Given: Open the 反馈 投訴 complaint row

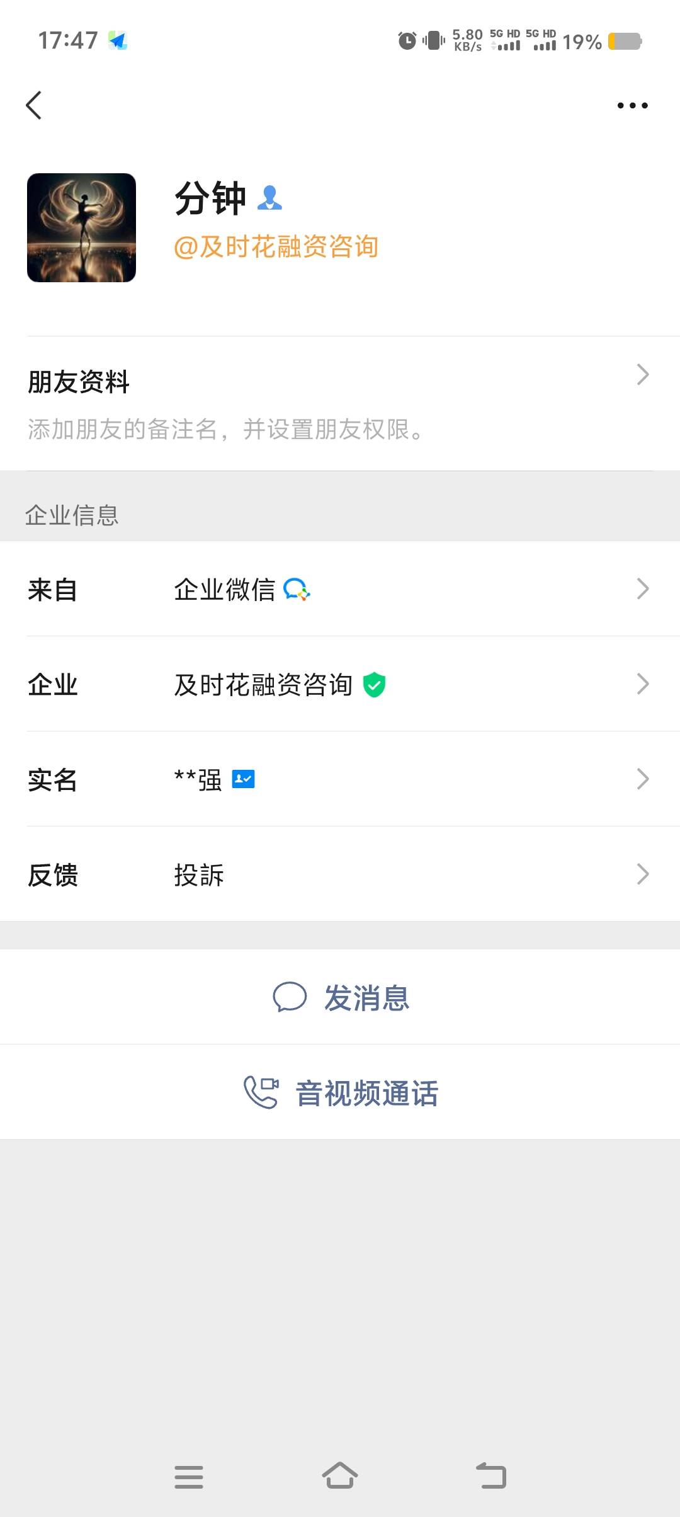Looking at the screenshot, I should pyautogui.click(x=340, y=874).
